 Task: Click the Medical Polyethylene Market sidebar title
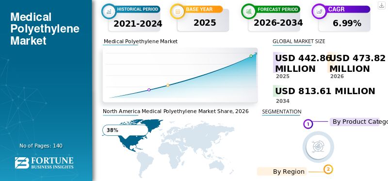pyautogui.click(x=45, y=29)
